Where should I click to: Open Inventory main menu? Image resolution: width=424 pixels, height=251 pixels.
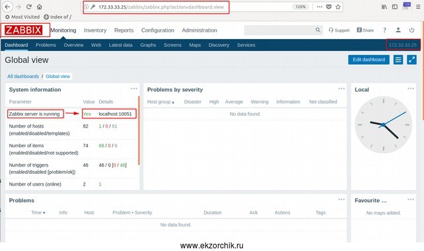(x=95, y=30)
